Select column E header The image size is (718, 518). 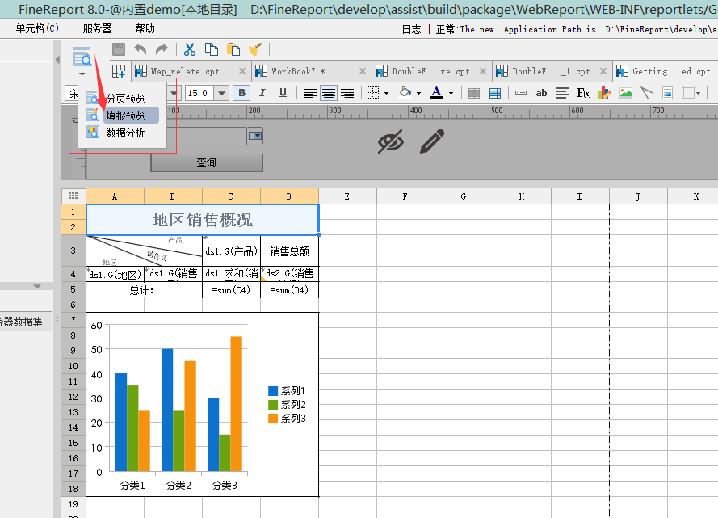click(x=347, y=196)
